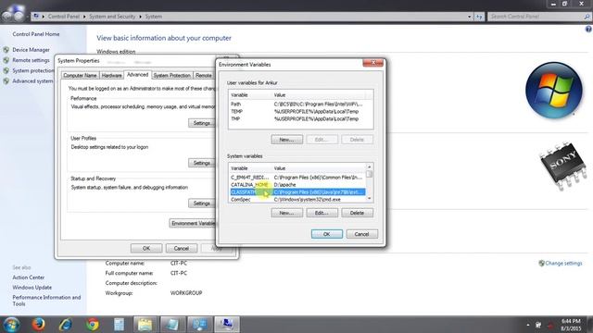Select the Path user variable row
Viewport: 593px width, 333px height.
[297, 104]
